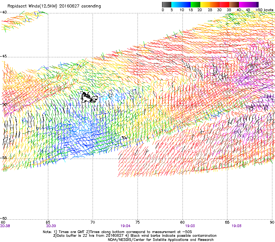Screen dimensions: 275x242
Task: Click the purple '19:04' pass time
Action: point(125,226)
